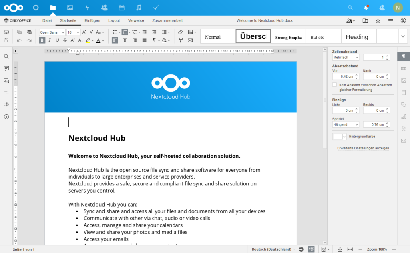This screenshot has width=410, height=253.
Task: Clear formatting with the eraser icon
Action: [x=180, y=32]
